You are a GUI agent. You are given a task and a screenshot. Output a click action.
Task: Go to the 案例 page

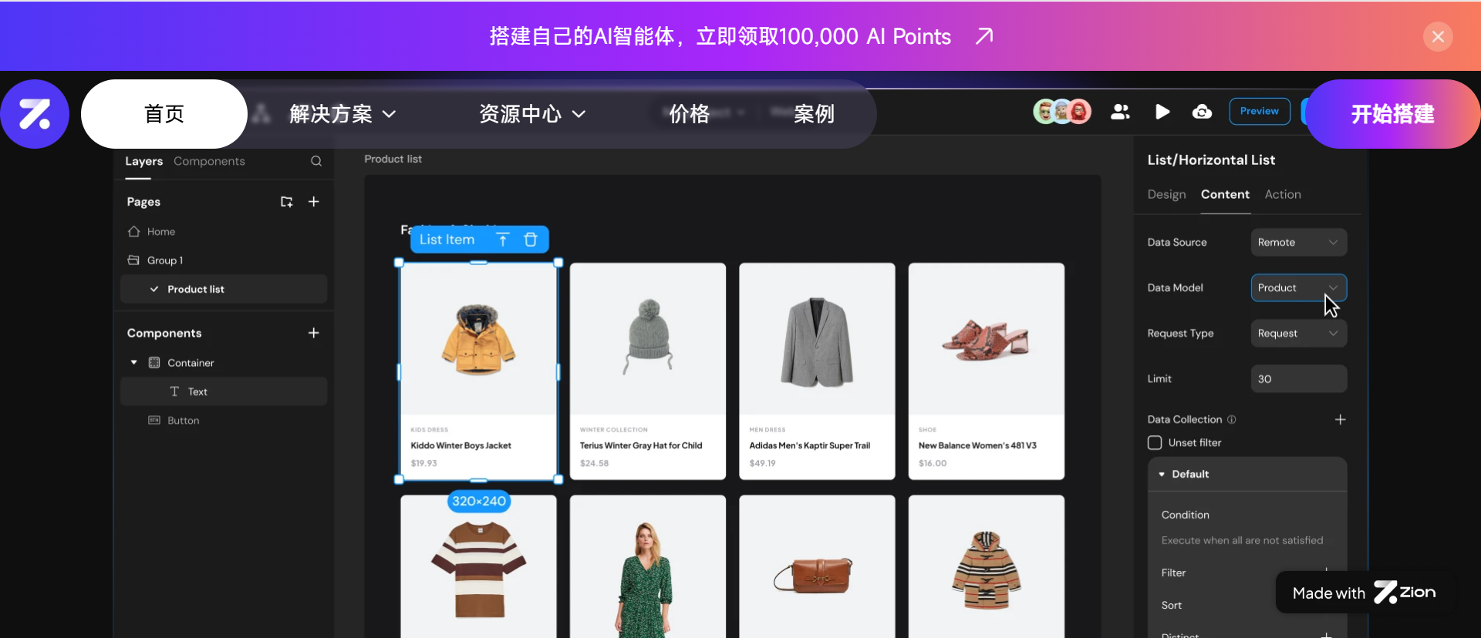[814, 114]
